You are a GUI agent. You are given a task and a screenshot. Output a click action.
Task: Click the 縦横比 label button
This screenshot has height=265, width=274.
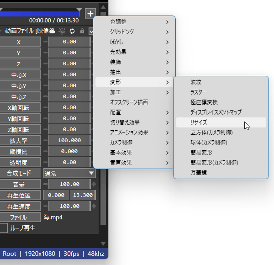(x=20, y=152)
